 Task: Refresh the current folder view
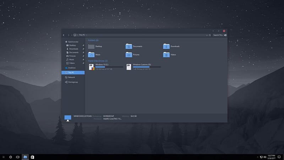point(210,35)
